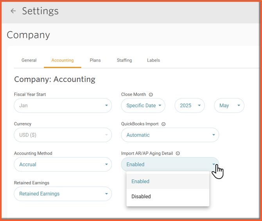Open the Fiscal Year Start dropdown
Screen dimensions: 262x221
point(63,105)
